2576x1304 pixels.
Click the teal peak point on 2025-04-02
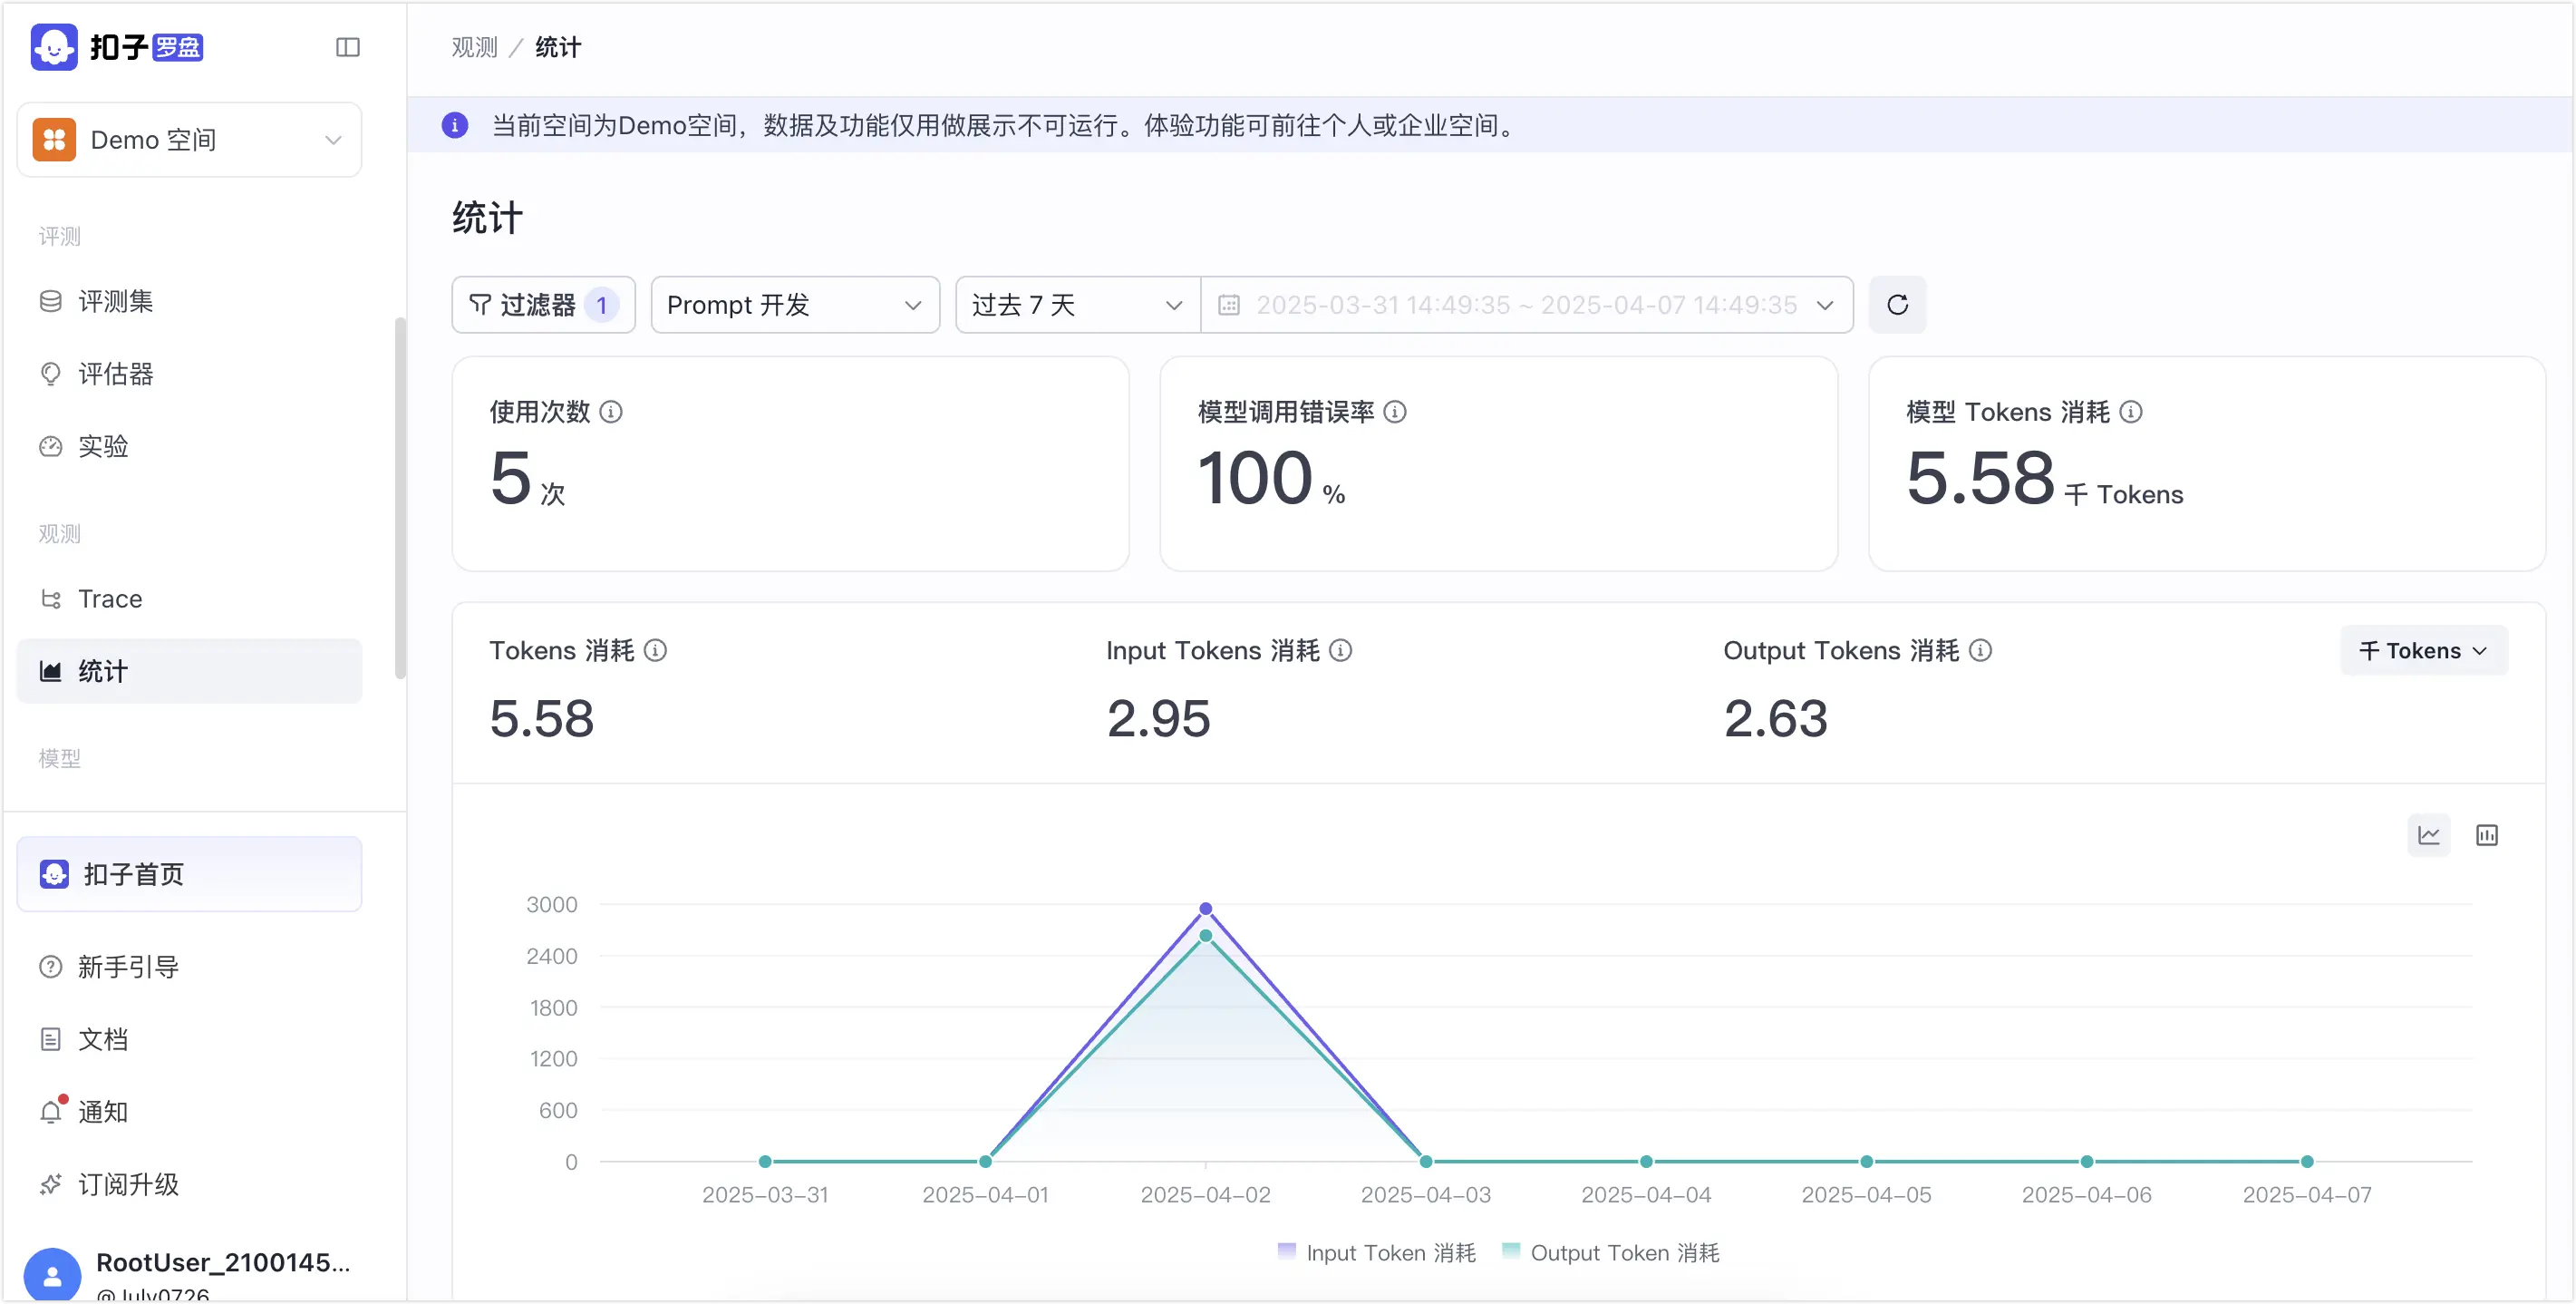coord(1205,936)
